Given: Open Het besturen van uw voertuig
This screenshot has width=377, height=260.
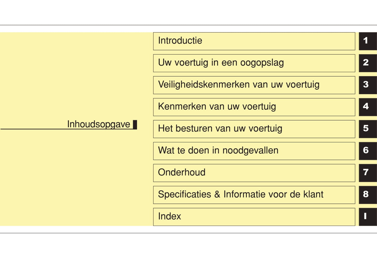Looking at the screenshot, I should tap(254, 129).
